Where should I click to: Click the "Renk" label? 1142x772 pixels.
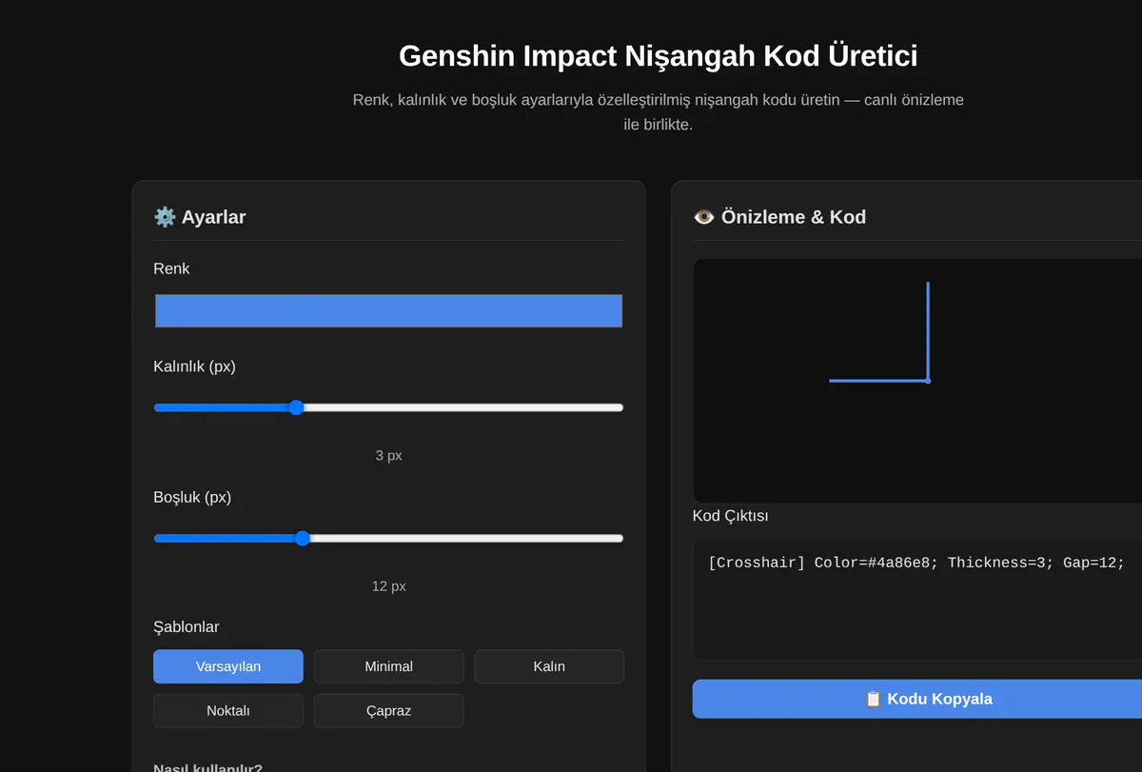[171, 268]
